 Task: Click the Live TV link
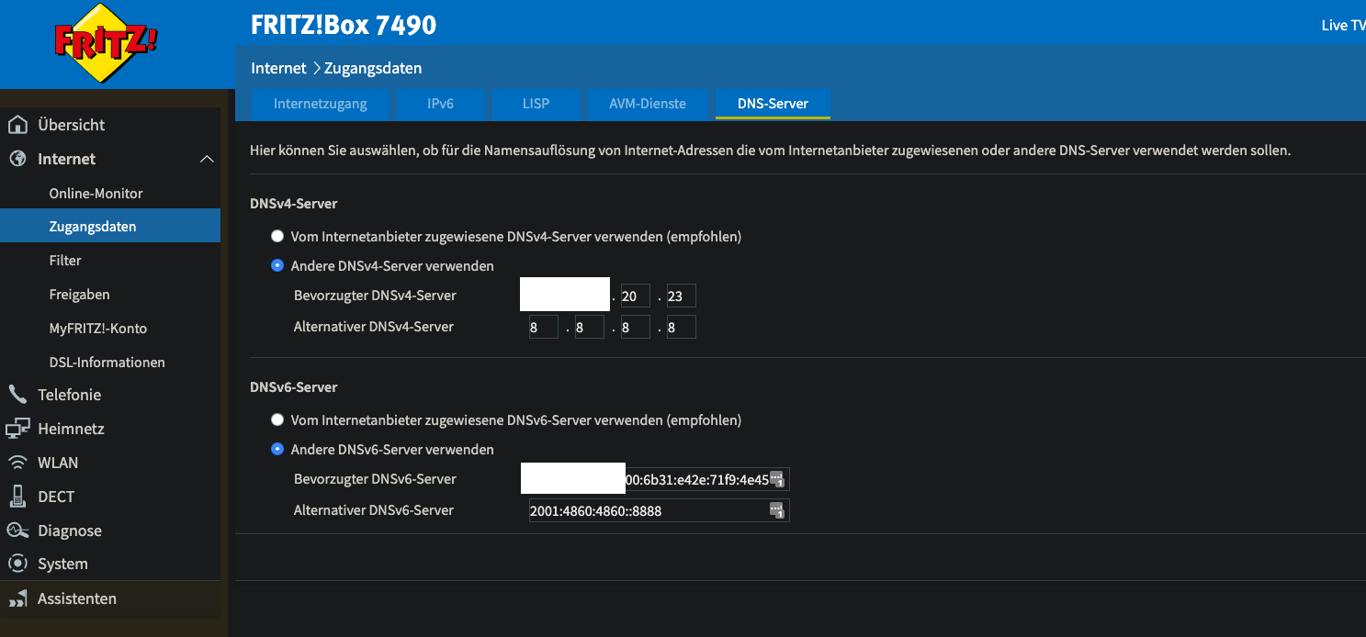tap(1343, 26)
